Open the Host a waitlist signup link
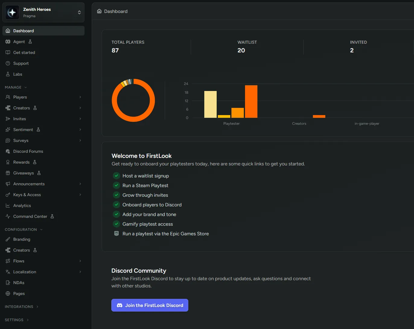The height and width of the screenshot is (329, 414). pyautogui.click(x=146, y=176)
